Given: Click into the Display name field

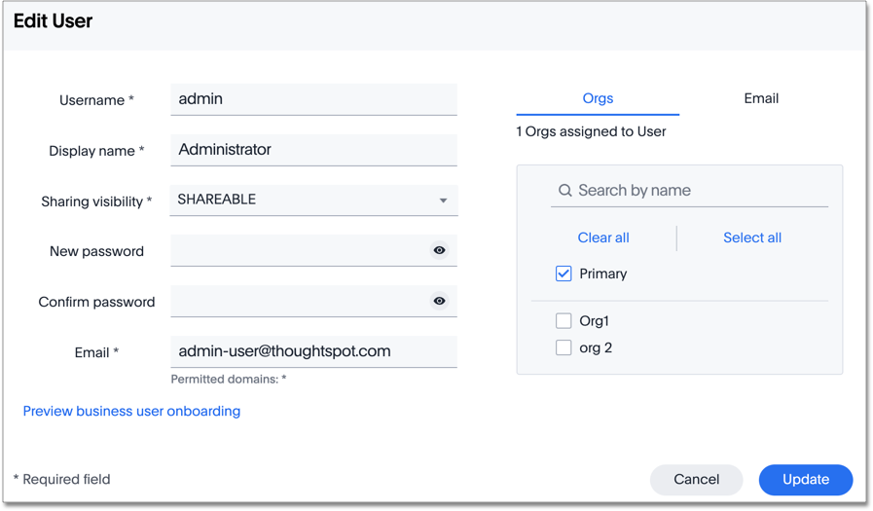Looking at the screenshot, I should [x=313, y=150].
